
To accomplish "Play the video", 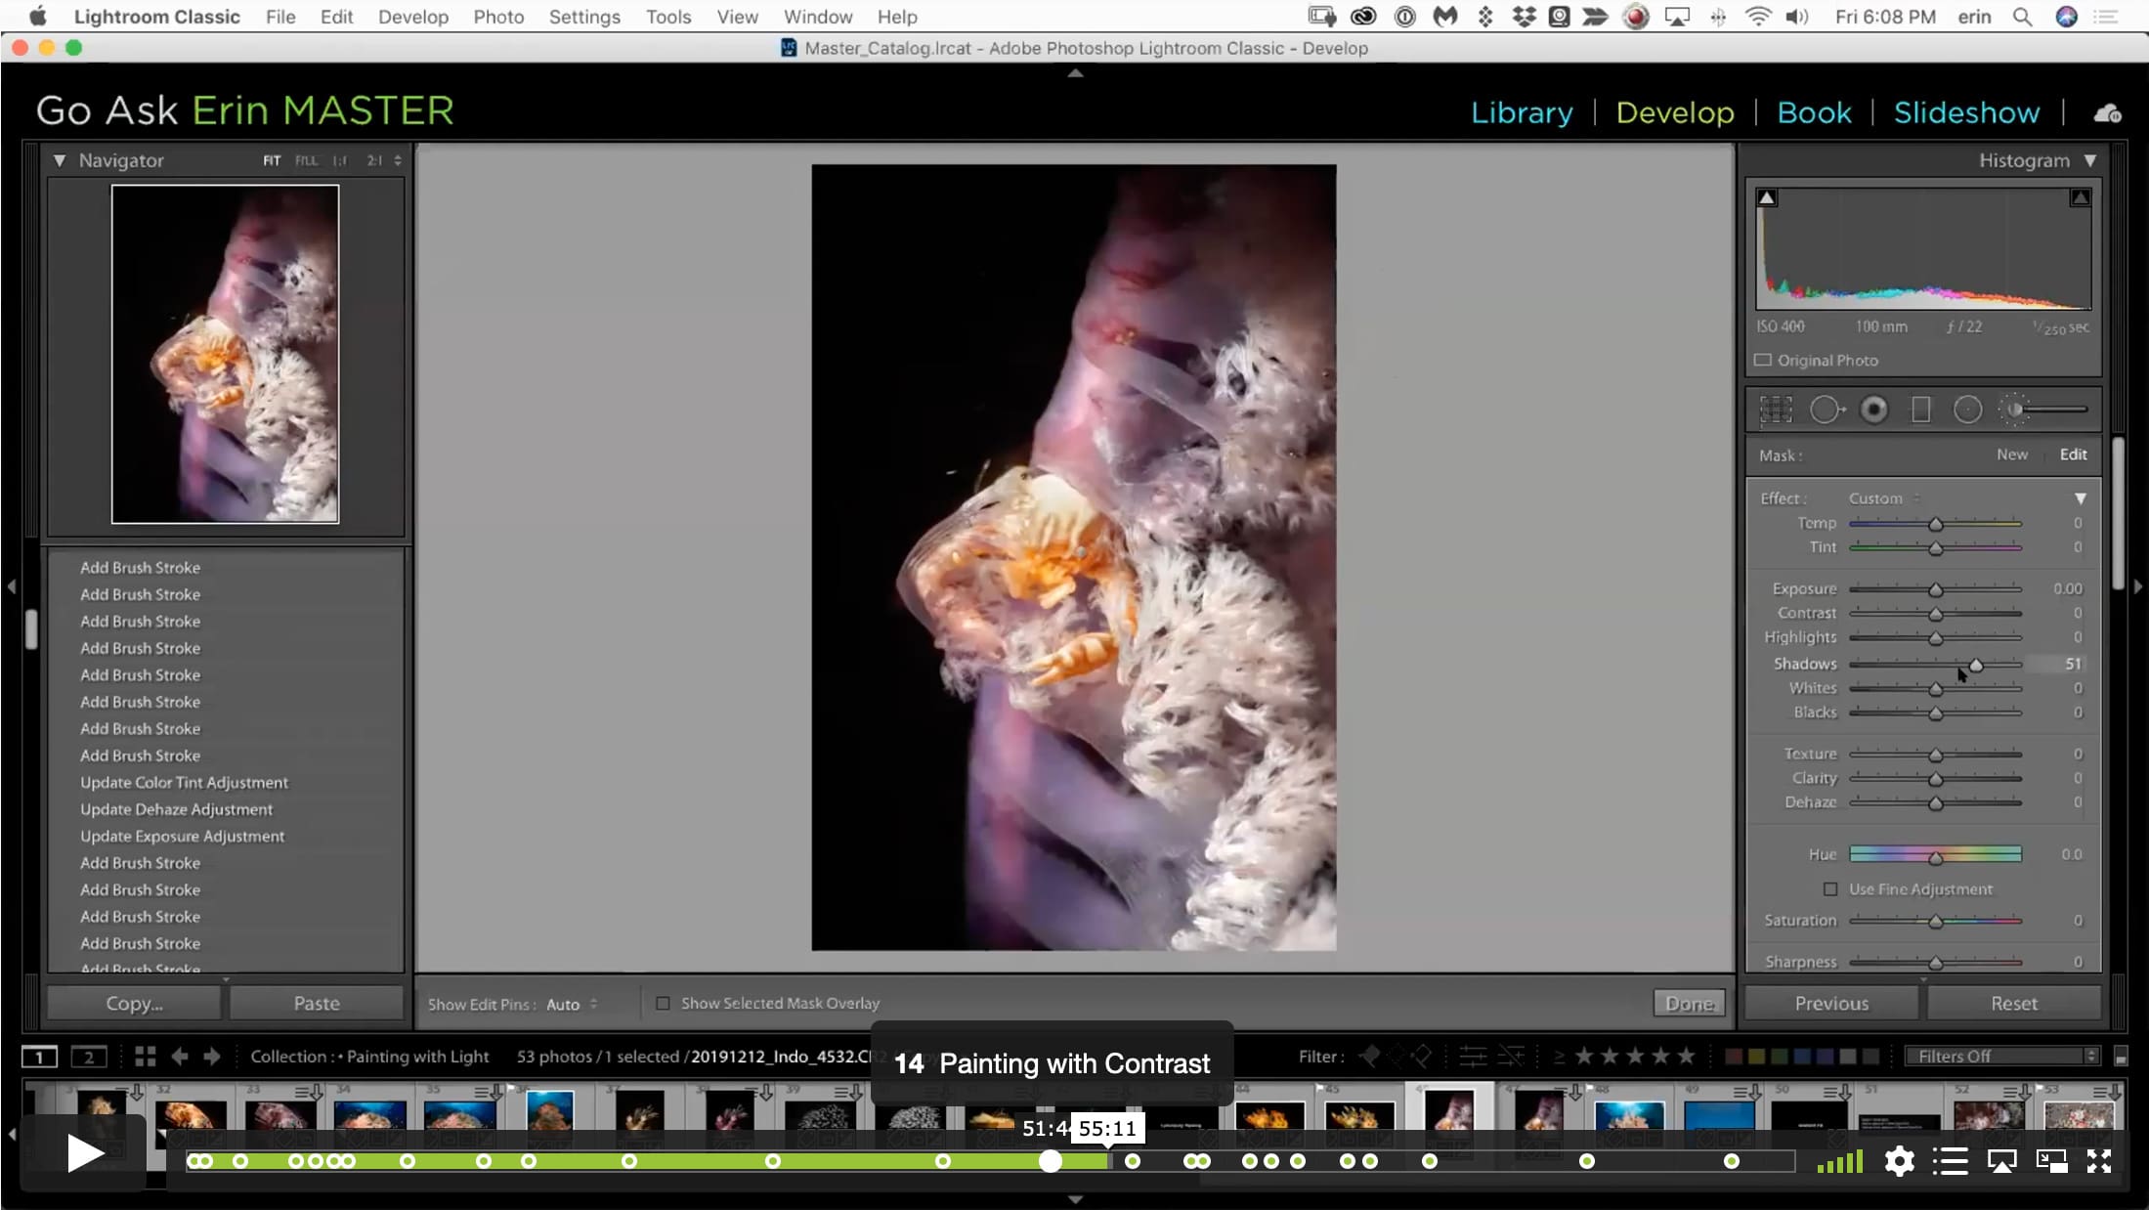I will (x=85, y=1154).
